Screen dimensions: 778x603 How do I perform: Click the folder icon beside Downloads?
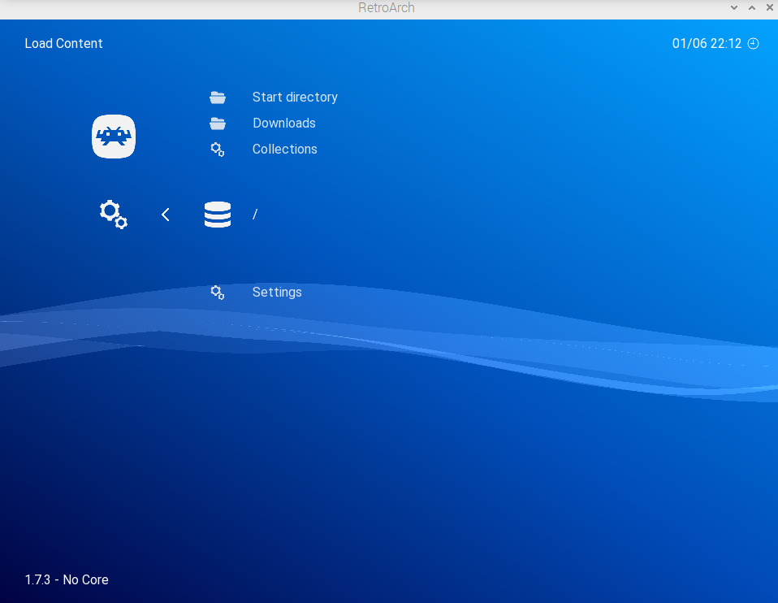point(218,124)
